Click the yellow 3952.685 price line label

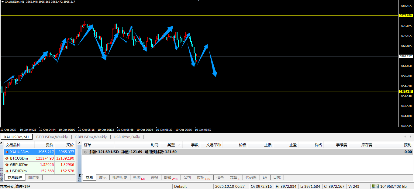coord(406,92)
